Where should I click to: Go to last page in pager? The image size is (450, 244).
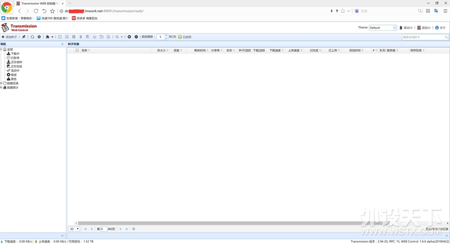(x=127, y=229)
